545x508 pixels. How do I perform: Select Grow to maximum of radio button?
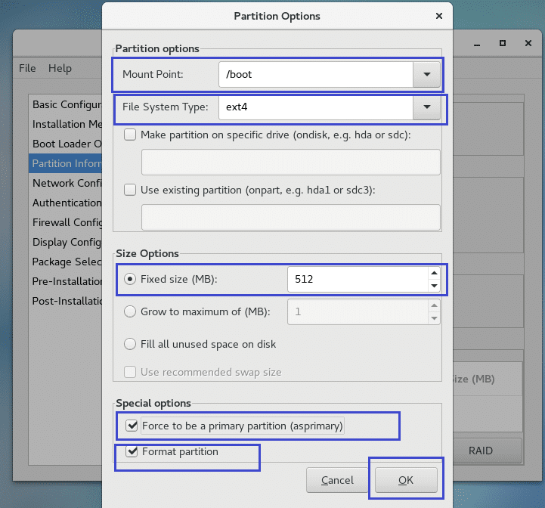[x=129, y=311]
